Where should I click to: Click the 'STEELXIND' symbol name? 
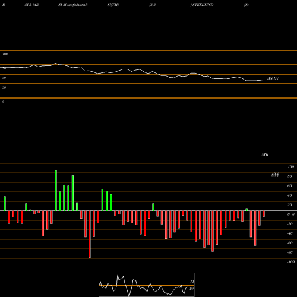click(203, 5)
